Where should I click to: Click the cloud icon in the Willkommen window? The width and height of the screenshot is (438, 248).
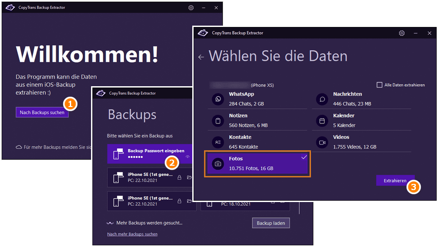(19, 147)
